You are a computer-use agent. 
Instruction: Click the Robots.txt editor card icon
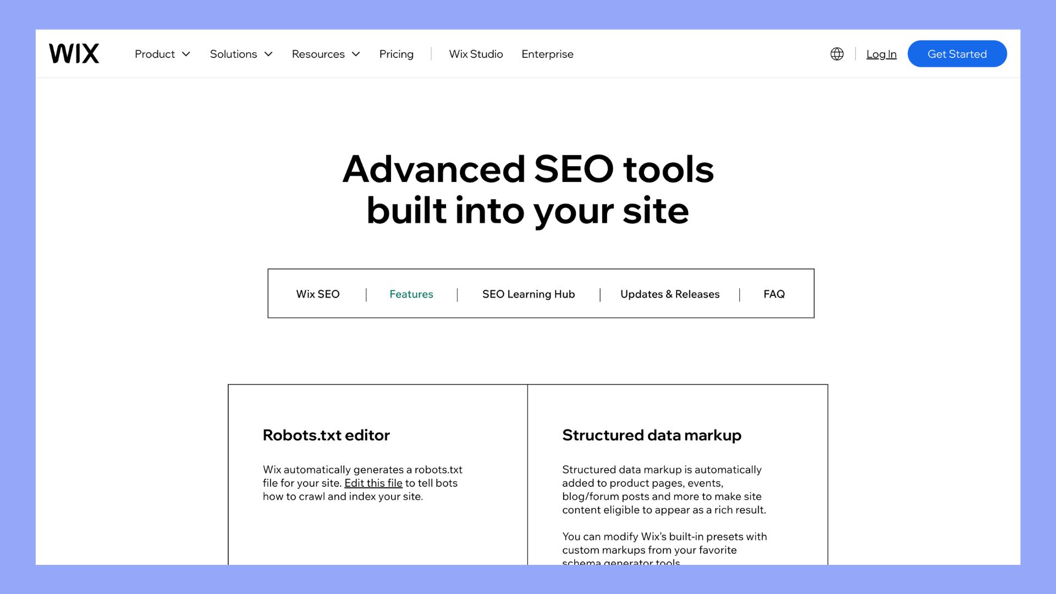point(326,434)
